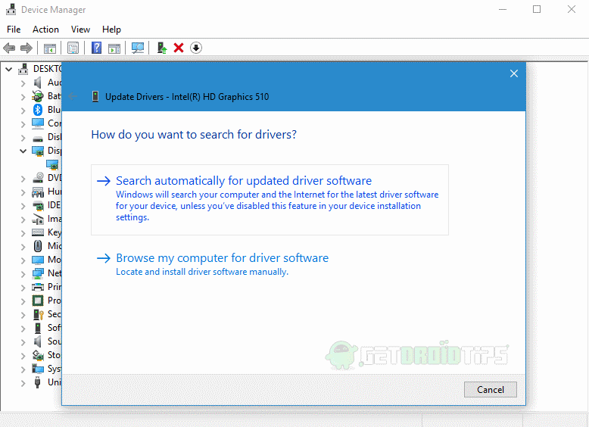The width and height of the screenshot is (589, 427).
Task: Click the Network adapters category icon
Action: coord(38,273)
